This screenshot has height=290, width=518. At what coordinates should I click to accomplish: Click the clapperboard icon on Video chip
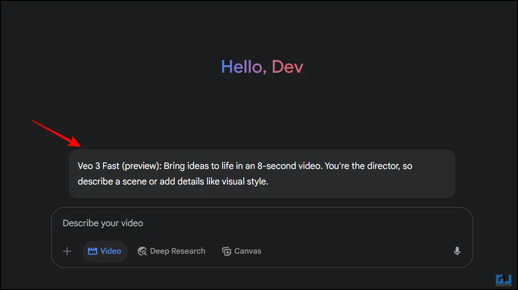pos(92,251)
